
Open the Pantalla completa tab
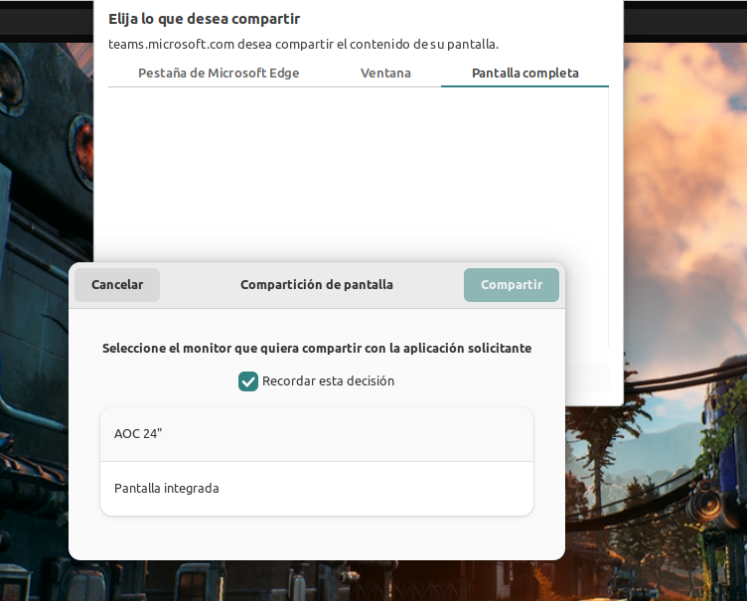click(525, 73)
